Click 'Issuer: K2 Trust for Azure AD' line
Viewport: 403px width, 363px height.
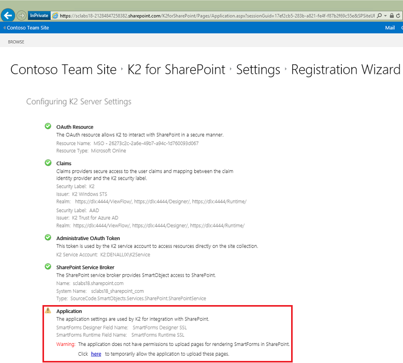tap(87, 218)
